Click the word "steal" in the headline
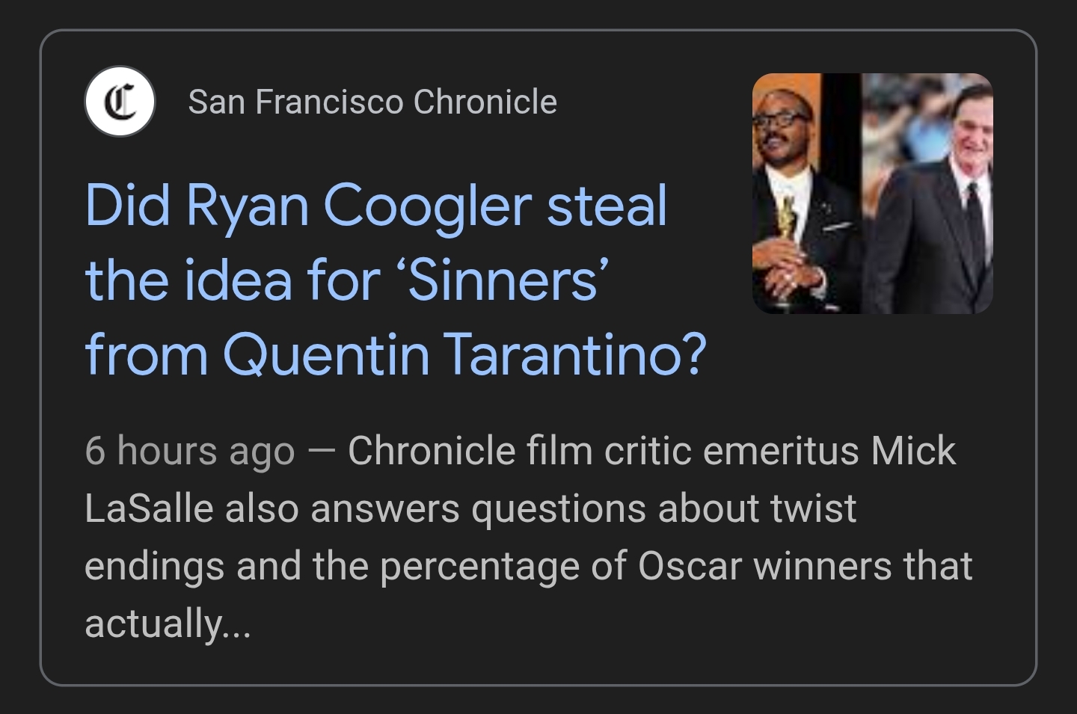Viewport: 1077px width, 714px height. point(606,205)
